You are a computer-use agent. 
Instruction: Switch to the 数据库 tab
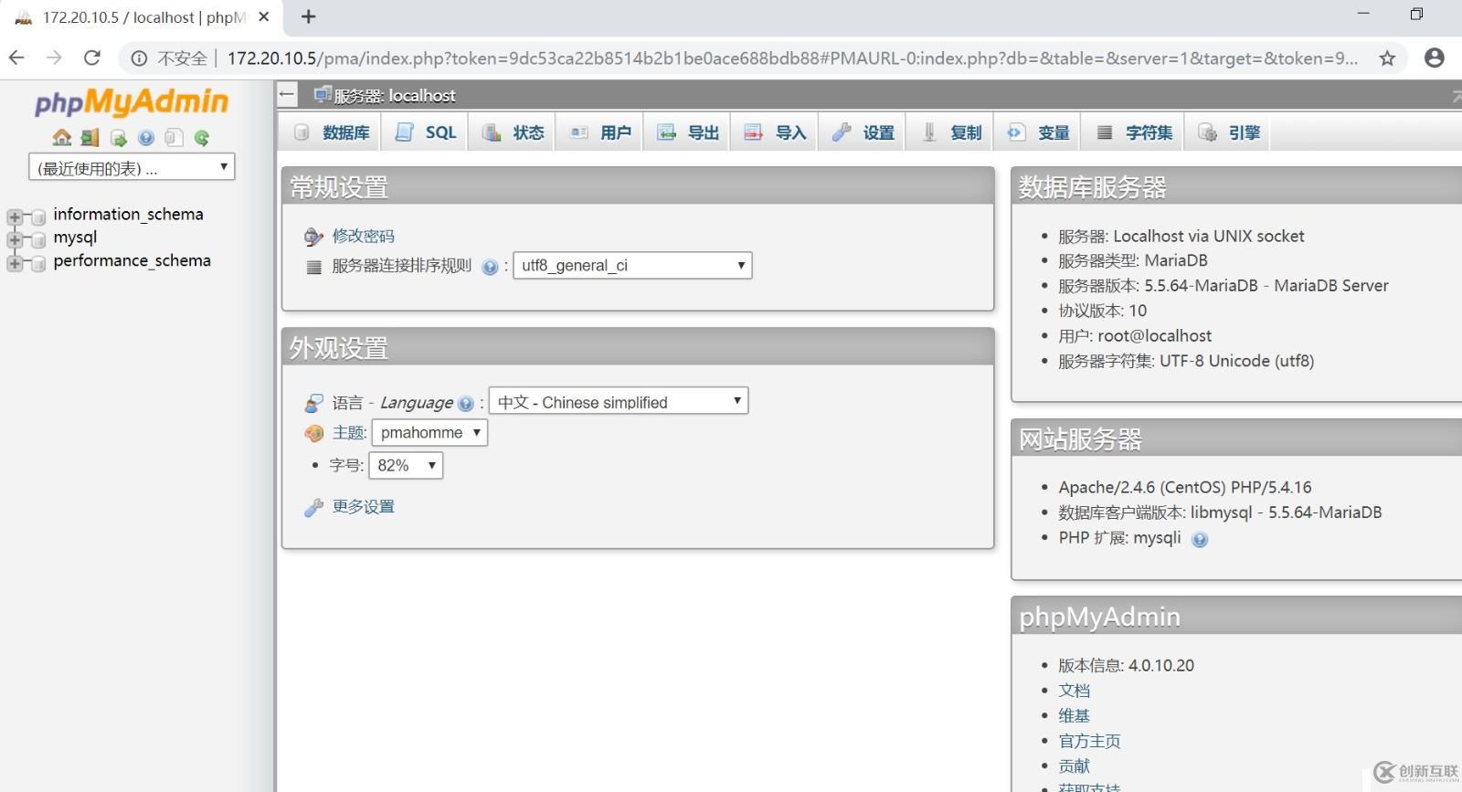(332, 132)
